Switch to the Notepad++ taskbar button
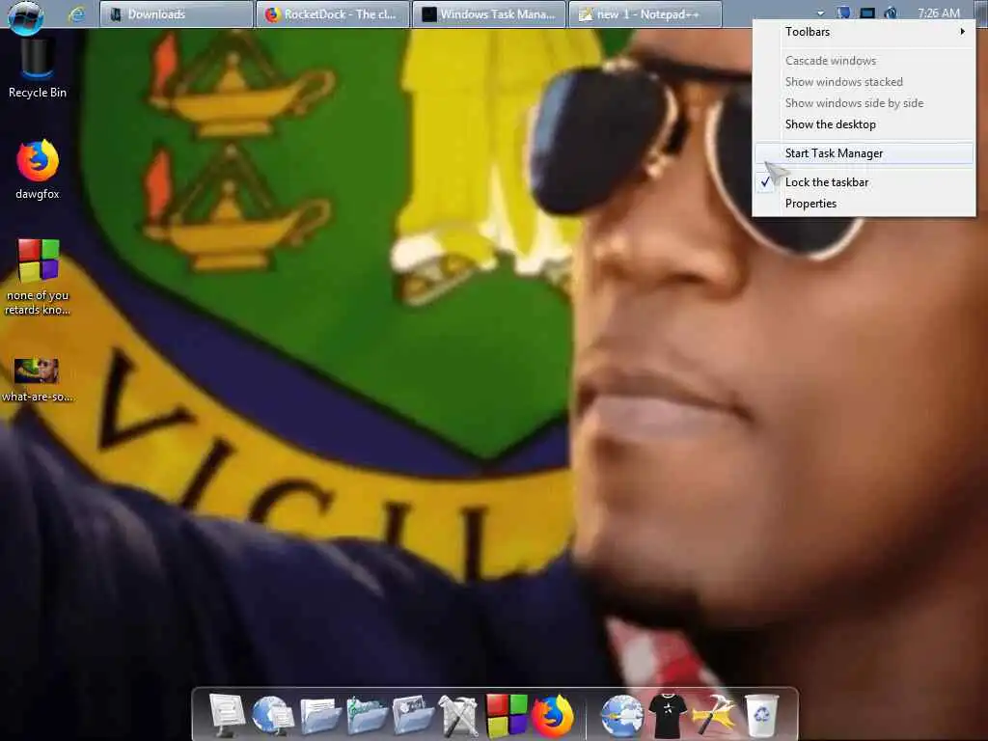 point(645,14)
